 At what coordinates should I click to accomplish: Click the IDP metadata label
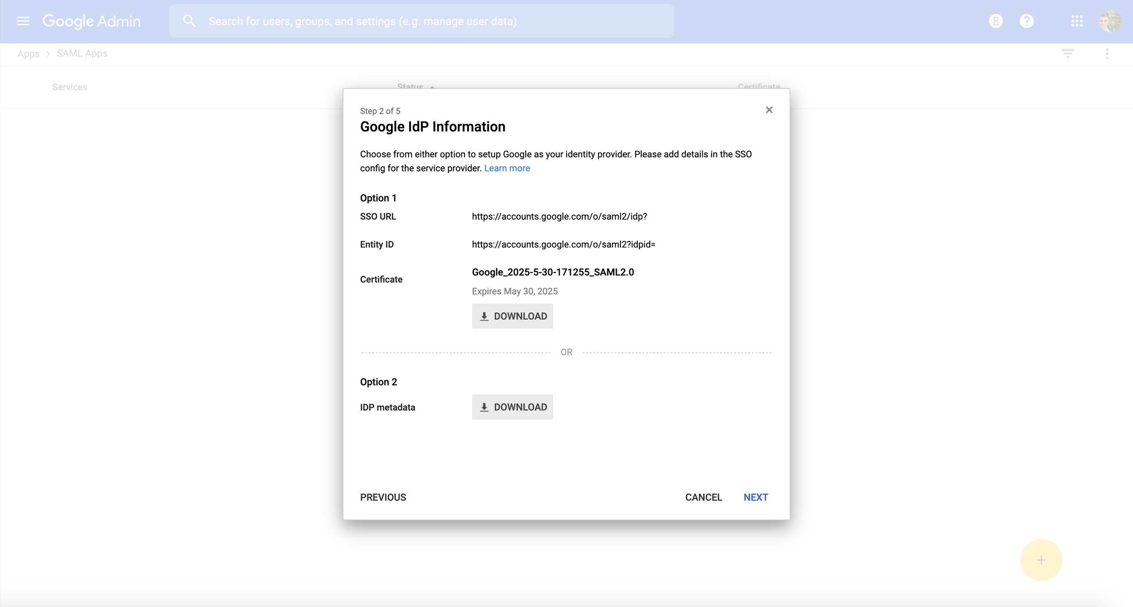pyautogui.click(x=388, y=407)
